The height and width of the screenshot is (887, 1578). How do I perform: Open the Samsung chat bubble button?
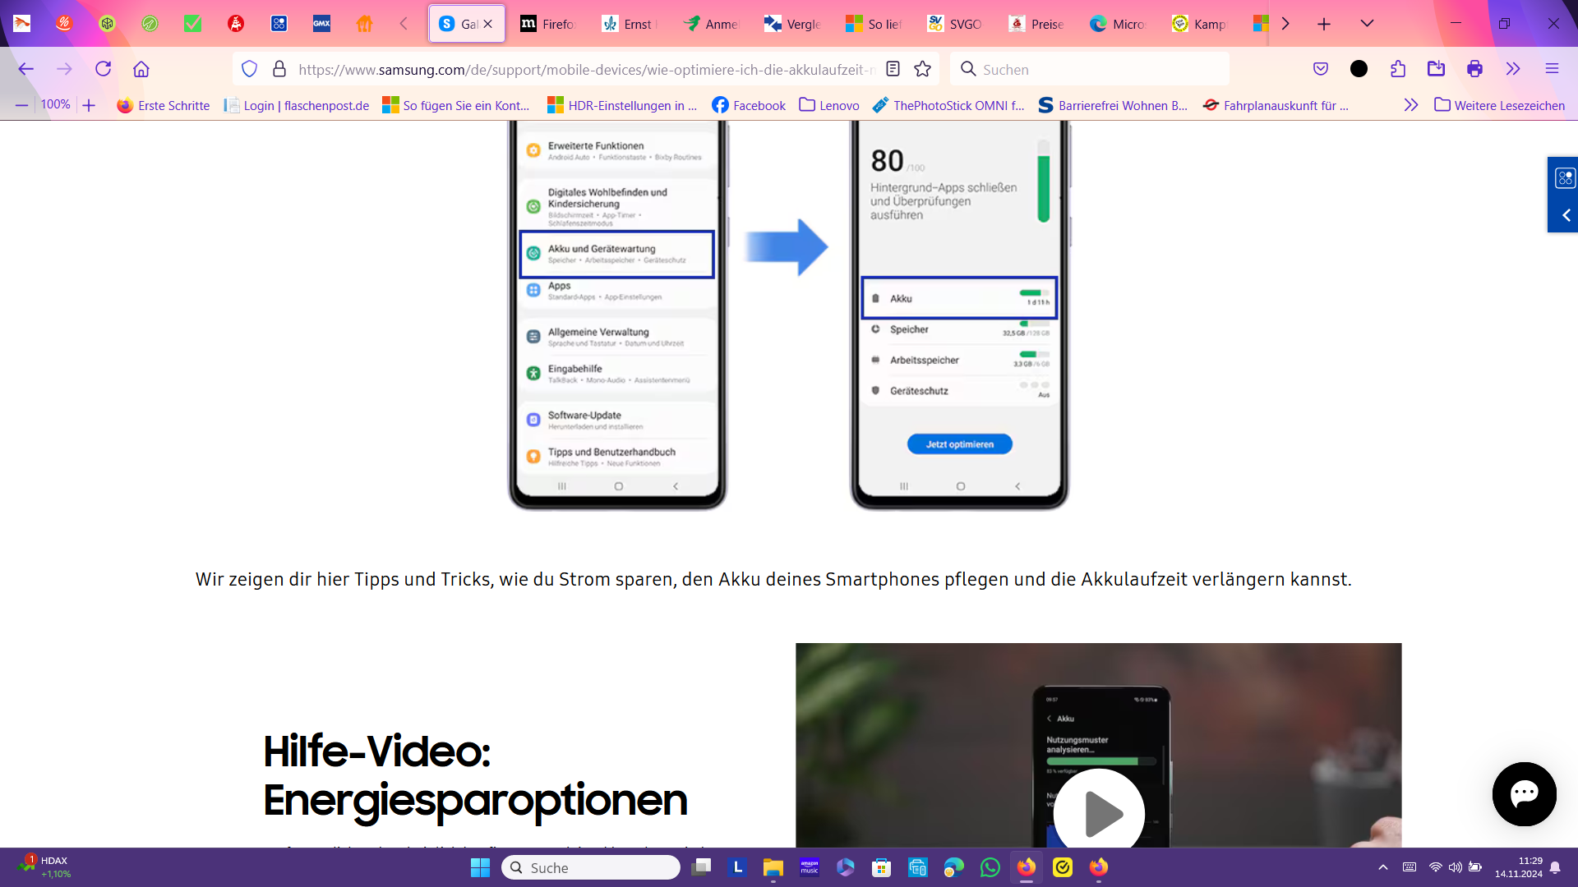click(x=1524, y=793)
